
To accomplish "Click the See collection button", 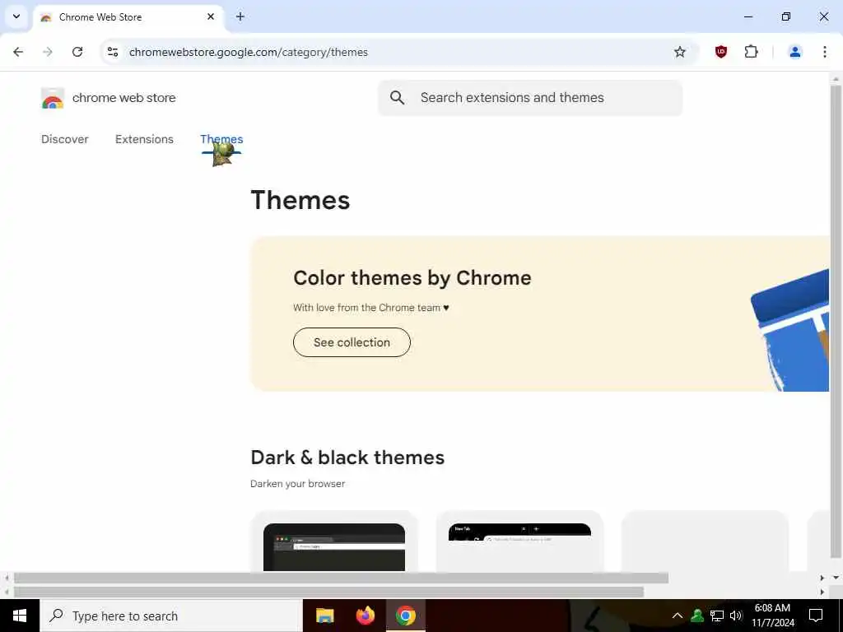I will pyautogui.click(x=352, y=342).
